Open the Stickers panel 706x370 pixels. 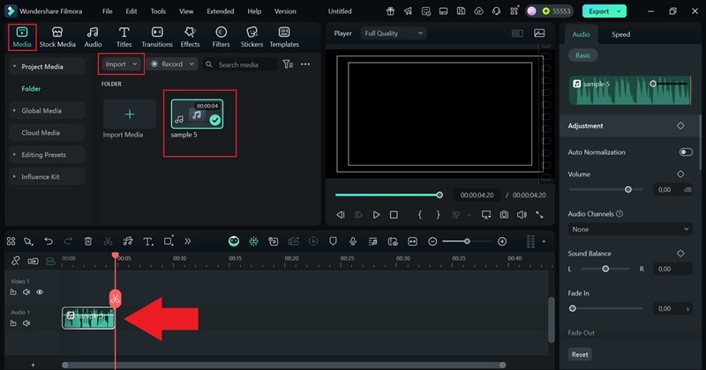click(252, 37)
